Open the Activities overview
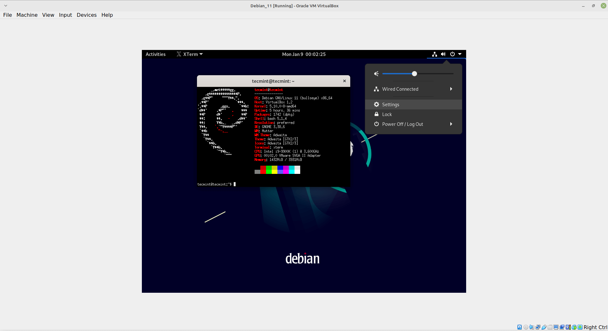 [155, 54]
